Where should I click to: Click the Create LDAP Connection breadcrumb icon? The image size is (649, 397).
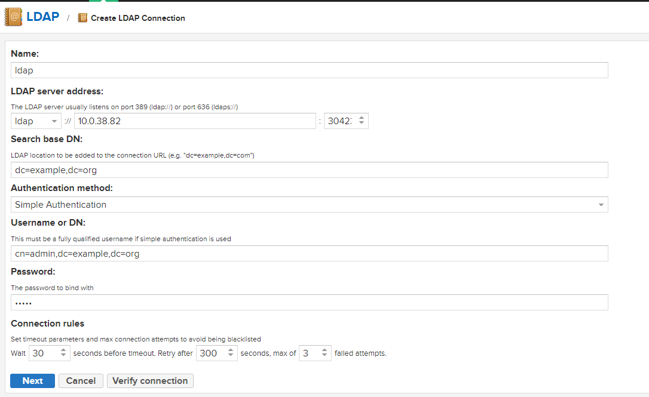(82, 19)
